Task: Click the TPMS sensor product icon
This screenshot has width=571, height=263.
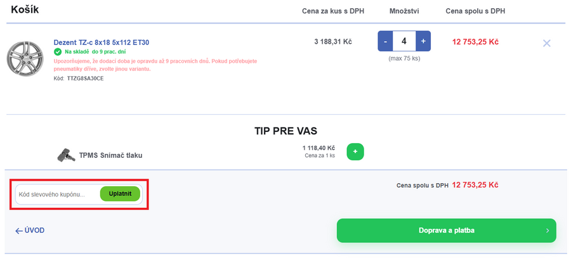Action: click(x=65, y=155)
